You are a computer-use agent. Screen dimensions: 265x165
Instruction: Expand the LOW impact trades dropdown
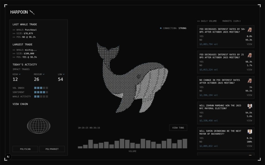[x=61, y=74]
